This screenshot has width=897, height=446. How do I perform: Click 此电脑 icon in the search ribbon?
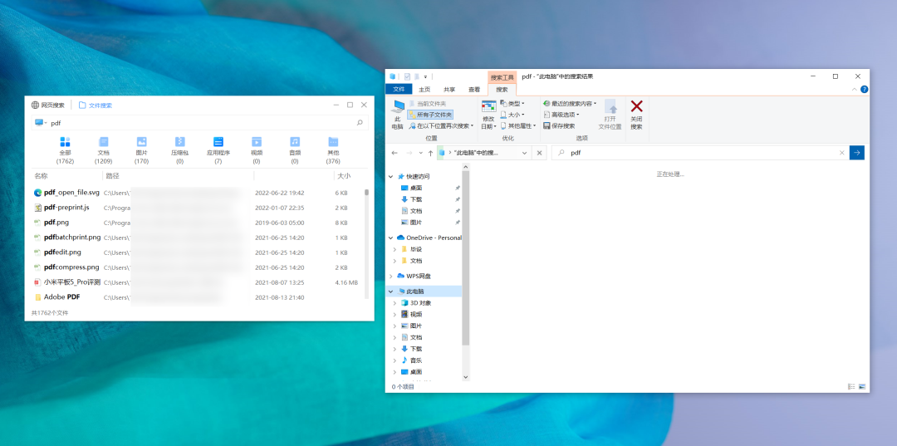coord(398,107)
